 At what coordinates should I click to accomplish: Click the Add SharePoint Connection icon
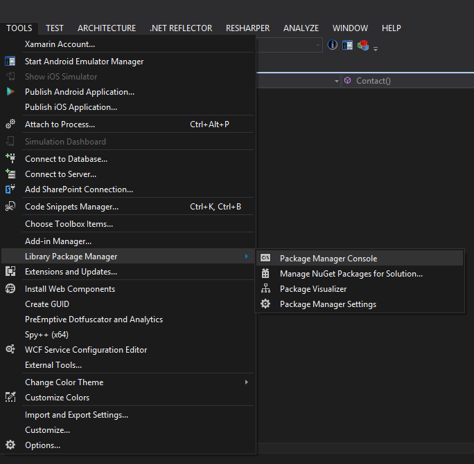pos(10,189)
